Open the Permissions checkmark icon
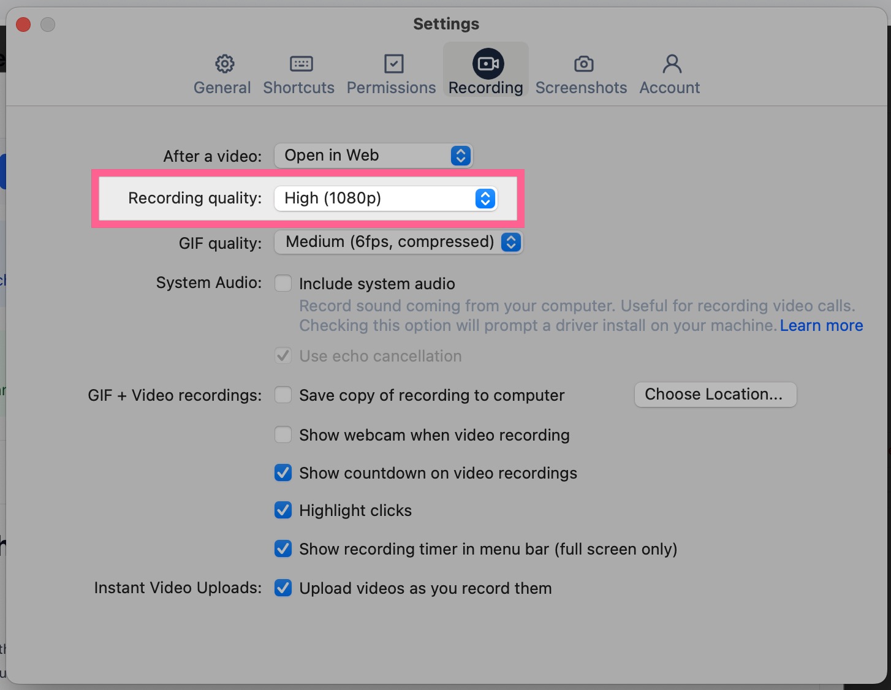This screenshot has height=690, width=891. 393,64
